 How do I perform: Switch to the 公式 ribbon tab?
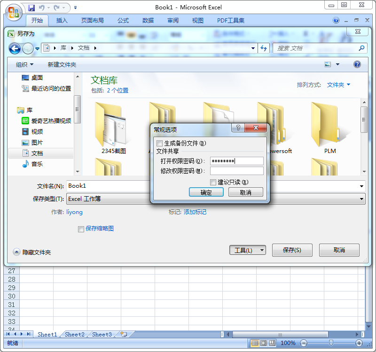point(123,21)
